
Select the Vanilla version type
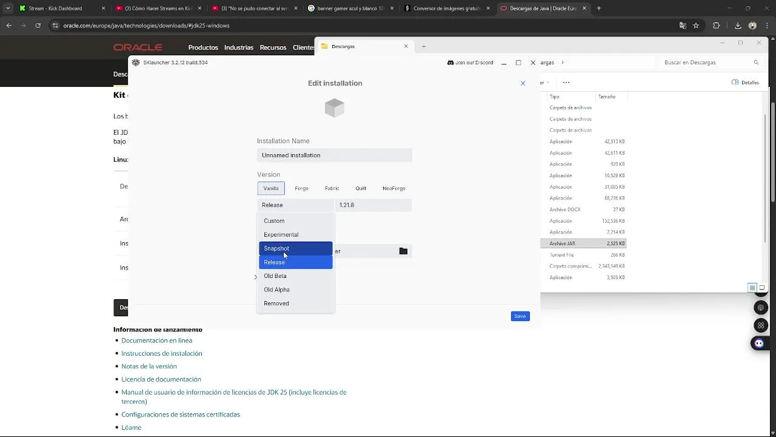pos(271,188)
